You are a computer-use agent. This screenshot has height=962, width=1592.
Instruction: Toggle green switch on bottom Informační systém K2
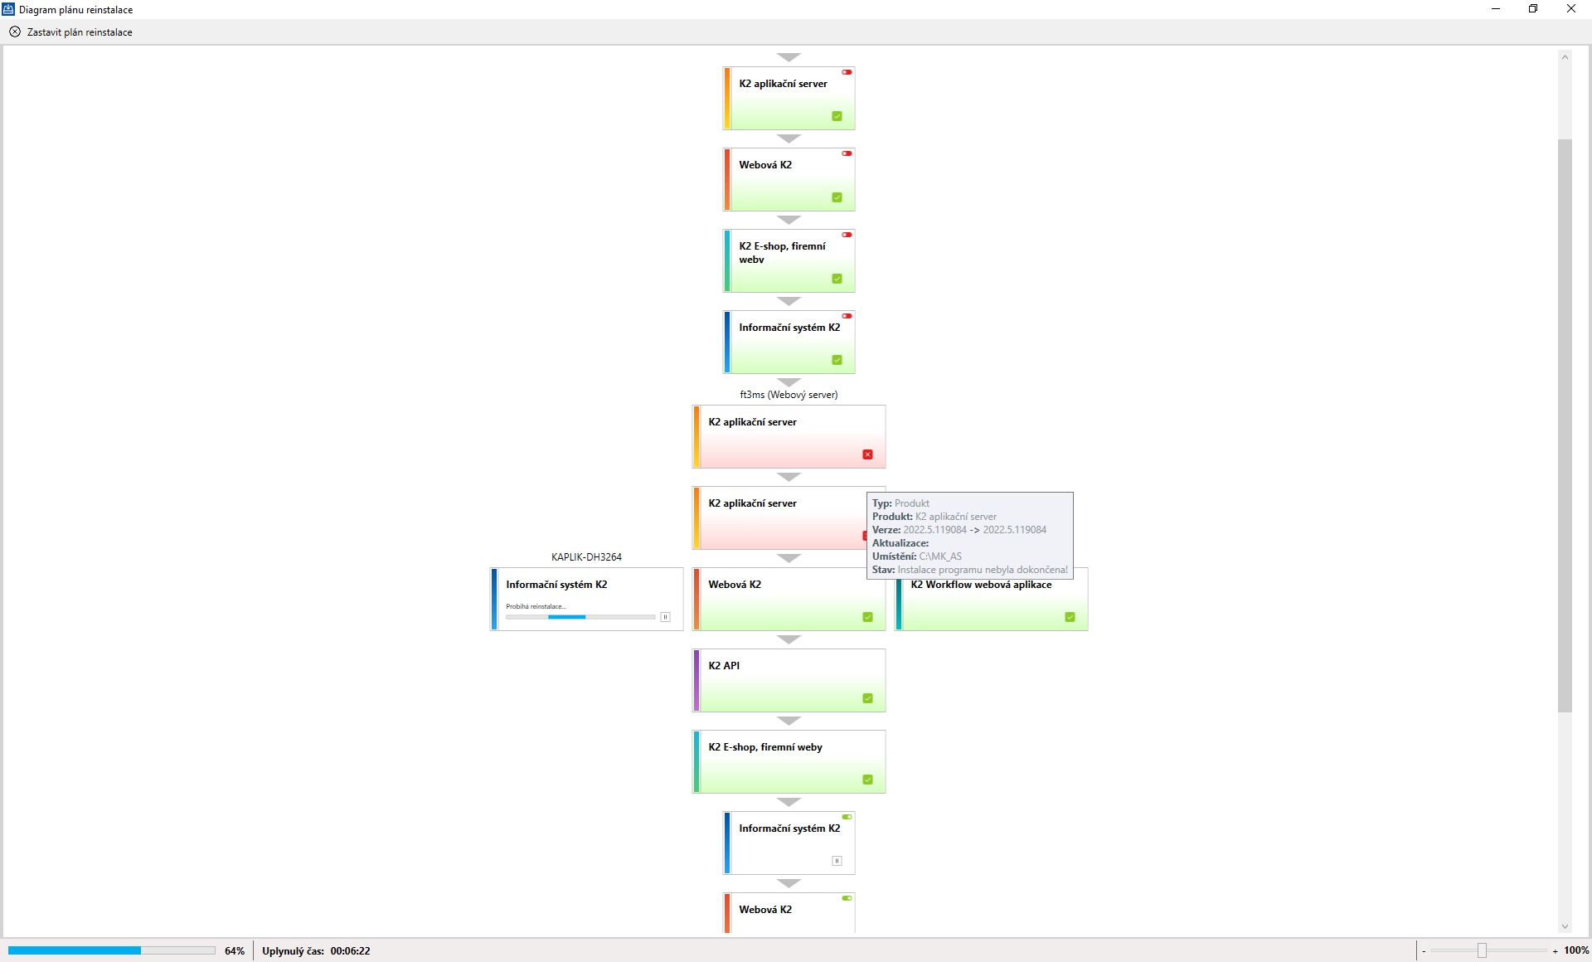(847, 817)
